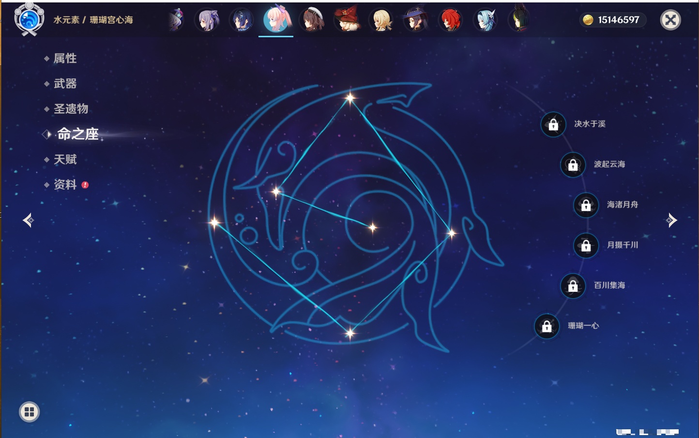Screen dimensions: 699x438
Task: Click the star at the swirl's center
Action: pyautogui.click(x=372, y=227)
